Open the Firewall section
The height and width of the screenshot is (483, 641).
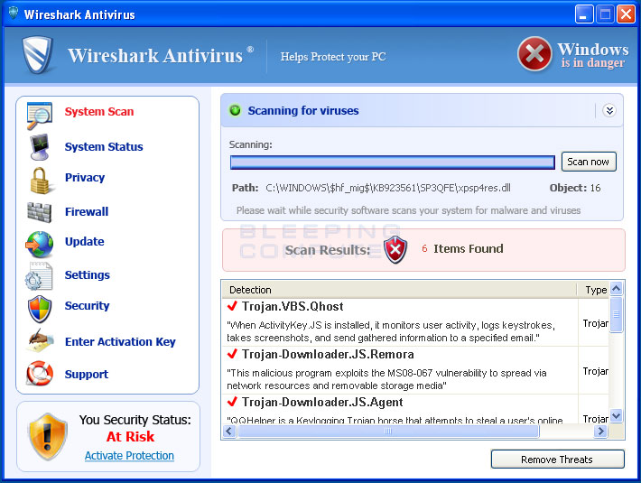tap(87, 211)
